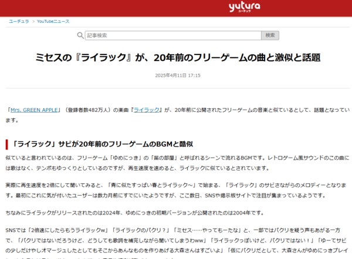Select the article headline about ミセスの『ライラック』

(178, 57)
